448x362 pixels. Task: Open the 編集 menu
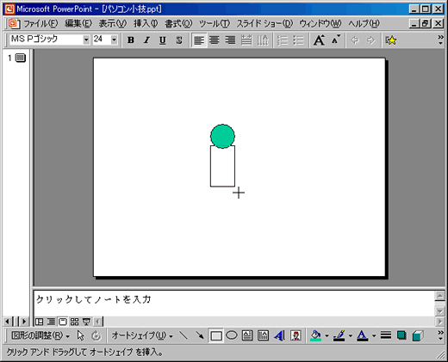coord(78,23)
